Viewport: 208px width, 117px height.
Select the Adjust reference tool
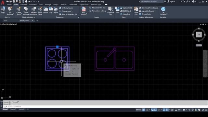56,10
